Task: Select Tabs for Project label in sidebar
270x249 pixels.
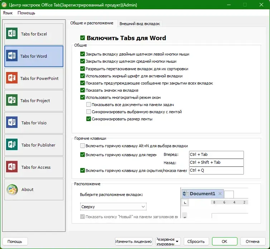Action: [x=35, y=101]
